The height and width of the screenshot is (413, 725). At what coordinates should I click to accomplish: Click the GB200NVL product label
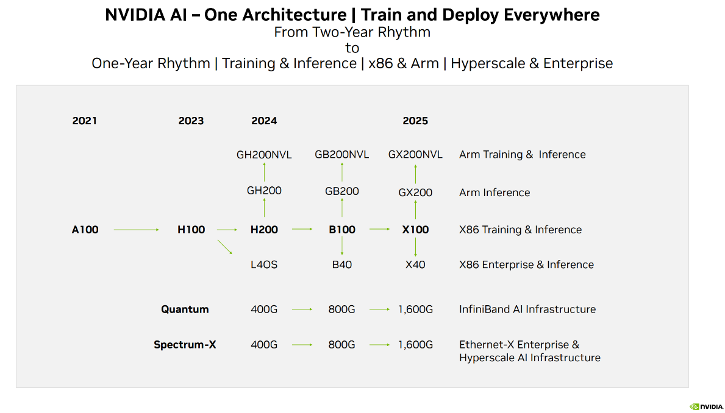(341, 154)
